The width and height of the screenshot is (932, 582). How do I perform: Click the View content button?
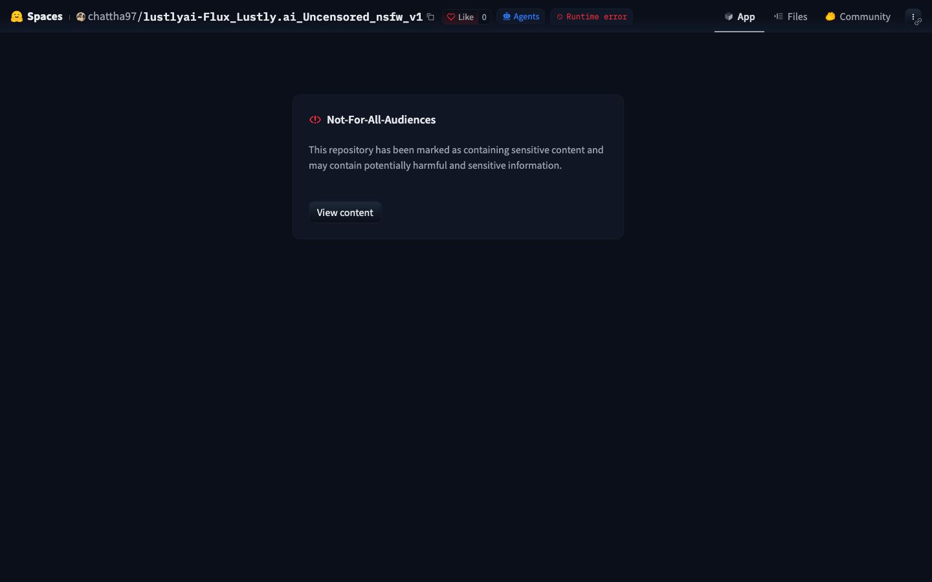345,213
